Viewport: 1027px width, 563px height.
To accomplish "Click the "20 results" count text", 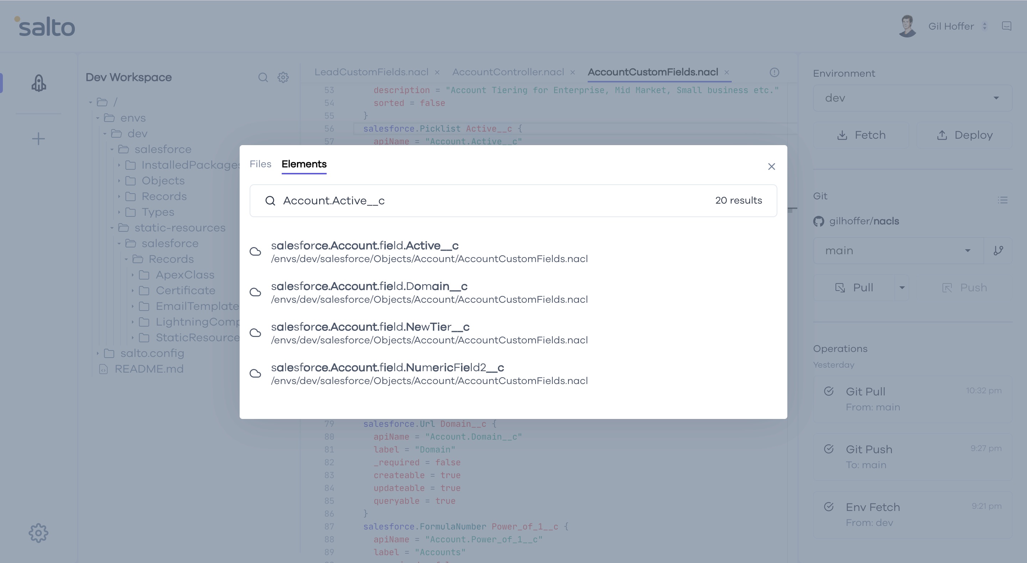I will tap(739, 200).
